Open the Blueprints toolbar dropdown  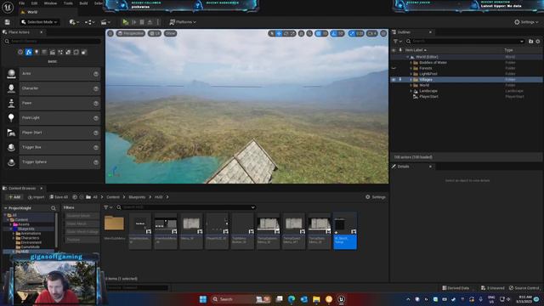click(x=90, y=22)
